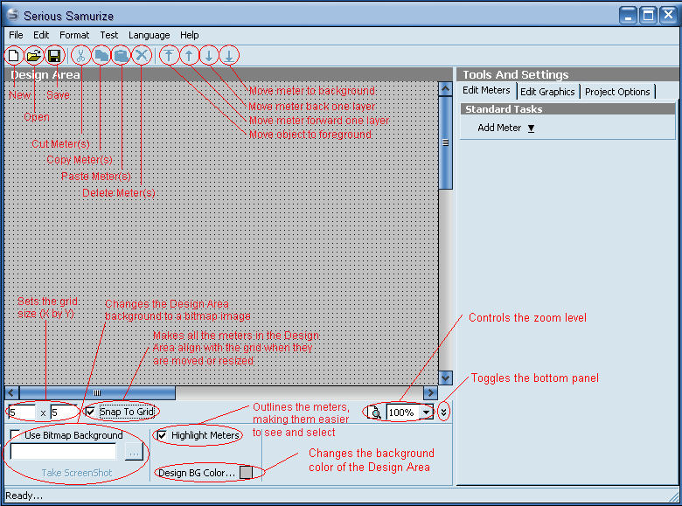Close the Serious Samurize window

click(668, 16)
